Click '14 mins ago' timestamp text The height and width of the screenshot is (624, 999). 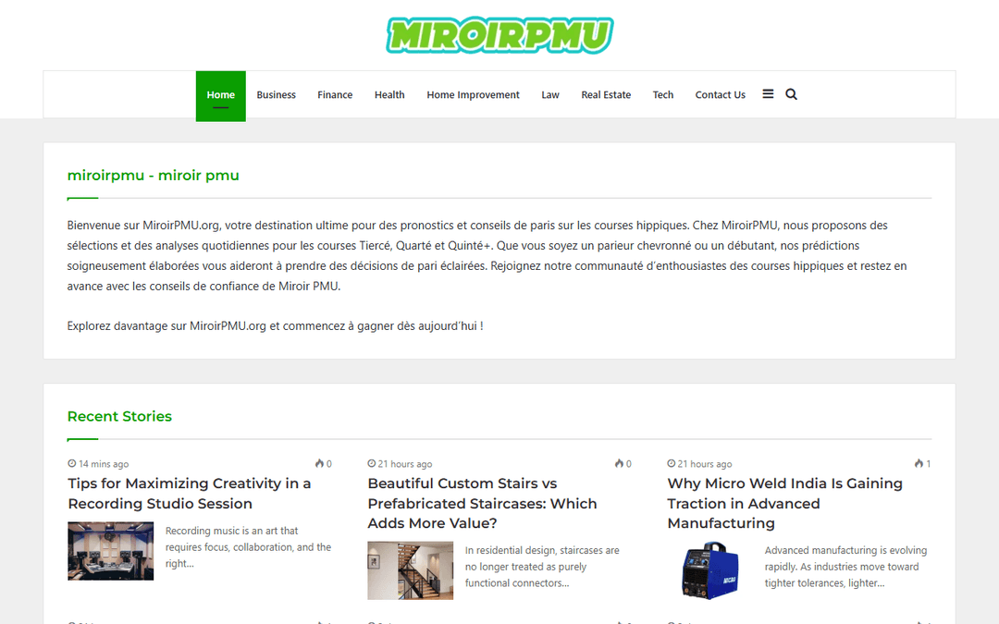click(104, 464)
